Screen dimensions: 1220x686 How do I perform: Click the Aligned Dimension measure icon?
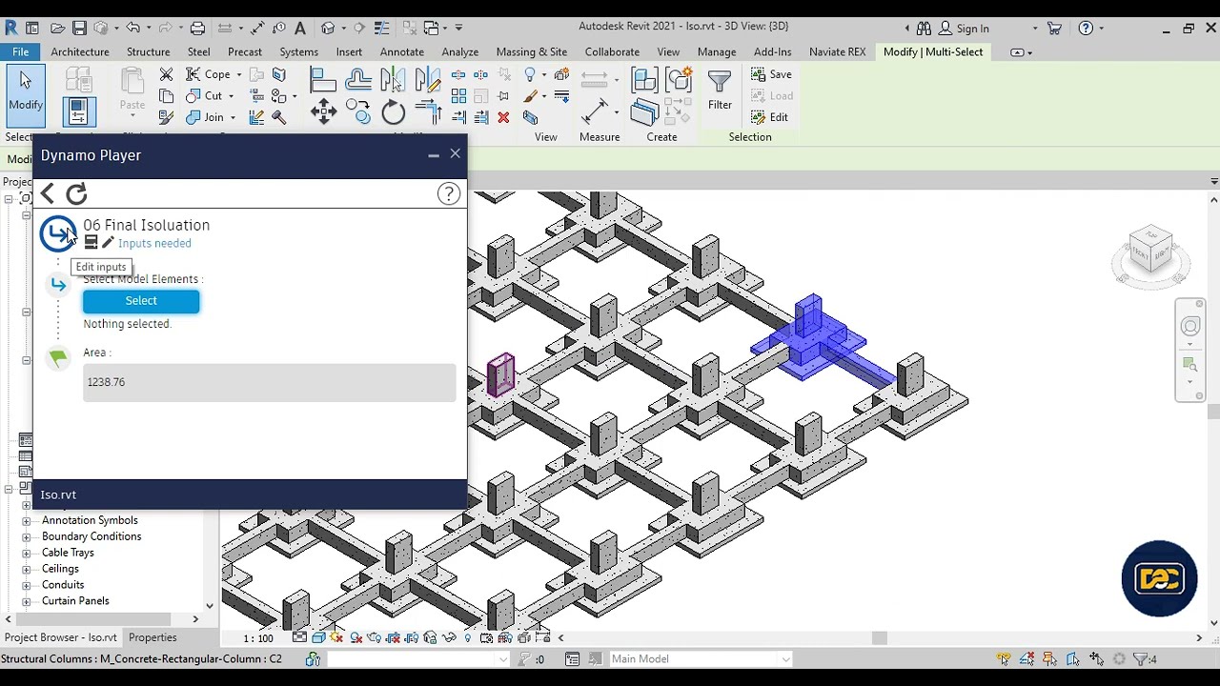[x=595, y=112]
